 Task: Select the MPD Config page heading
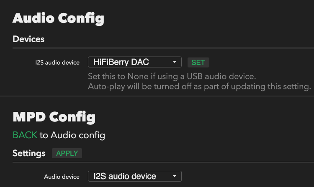(x=54, y=117)
